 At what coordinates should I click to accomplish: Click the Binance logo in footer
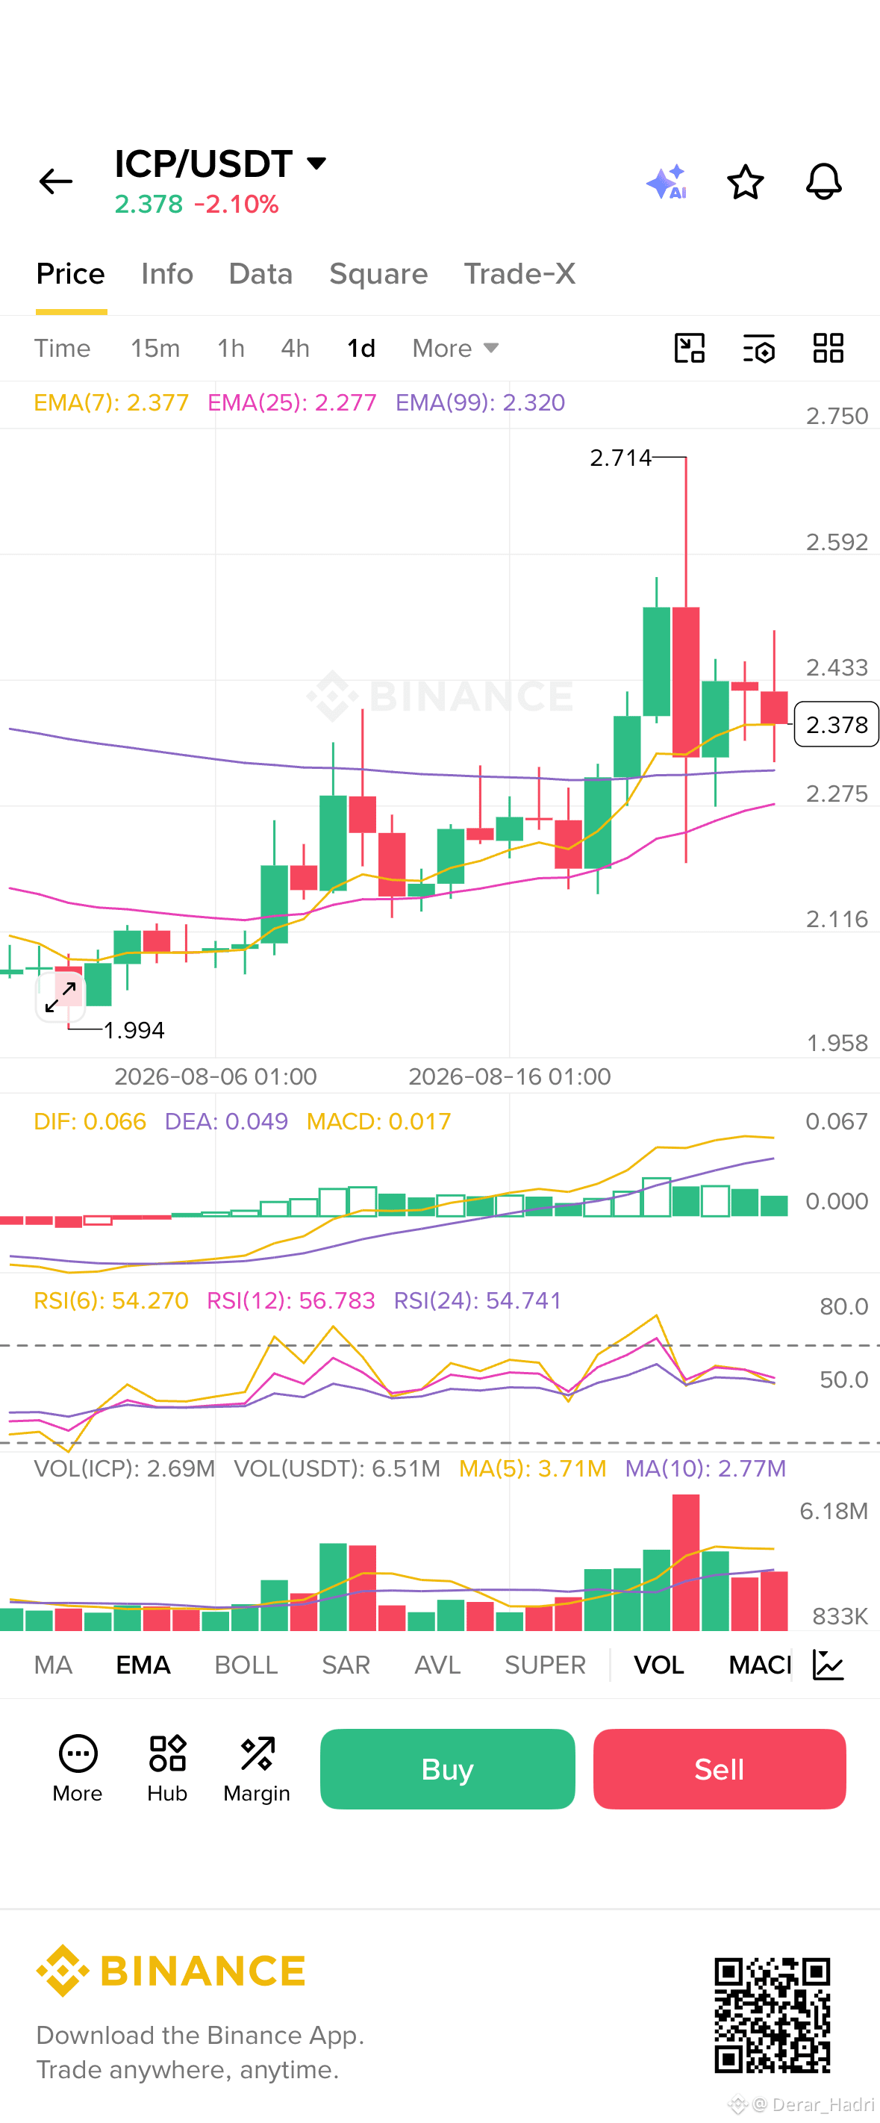pos(171,1971)
